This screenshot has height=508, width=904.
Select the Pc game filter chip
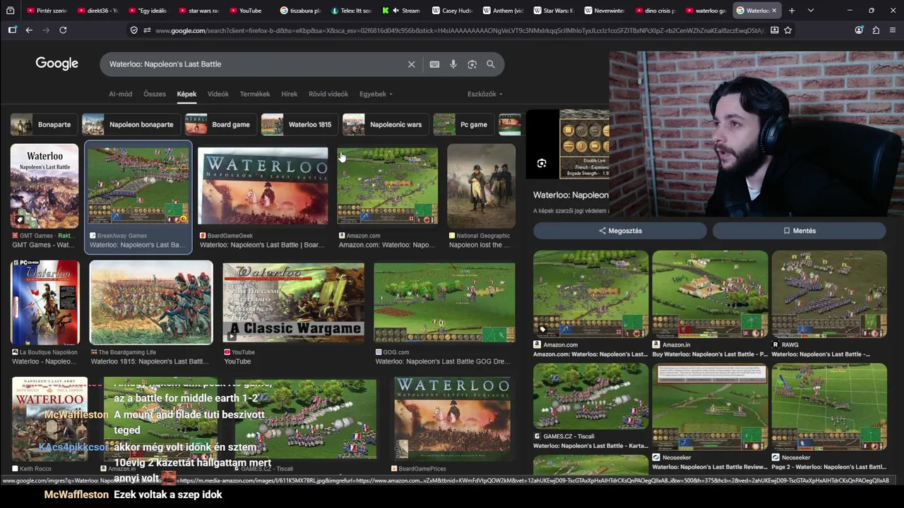pos(463,124)
